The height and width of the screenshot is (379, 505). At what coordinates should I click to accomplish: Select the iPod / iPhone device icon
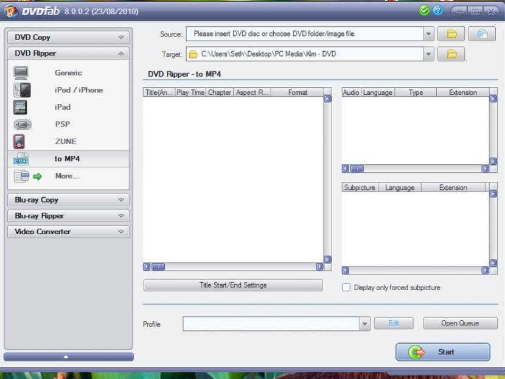(23, 90)
